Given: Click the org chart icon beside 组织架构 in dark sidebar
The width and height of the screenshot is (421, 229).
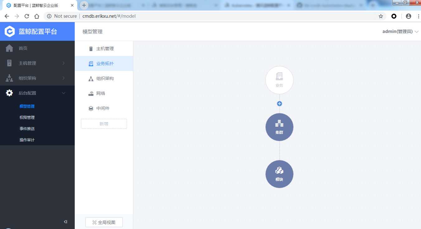Looking at the screenshot, I should pyautogui.click(x=9, y=78).
